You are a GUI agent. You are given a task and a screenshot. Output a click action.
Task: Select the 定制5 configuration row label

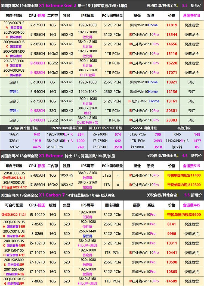click(x=14, y=120)
